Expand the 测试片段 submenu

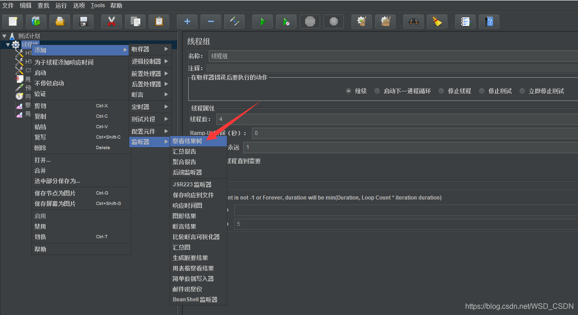tap(150, 119)
